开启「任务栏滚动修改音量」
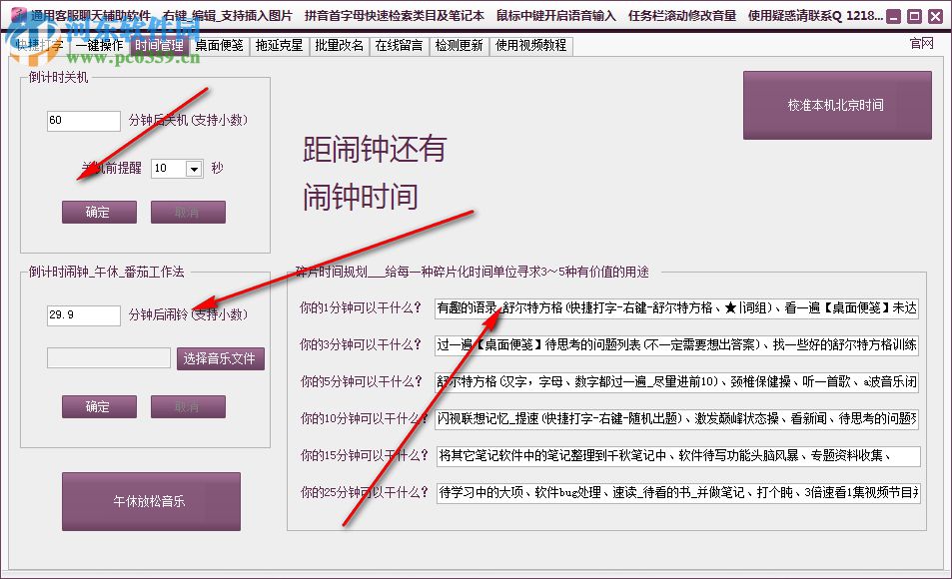This screenshot has width=952, height=579. [x=683, y=15]
